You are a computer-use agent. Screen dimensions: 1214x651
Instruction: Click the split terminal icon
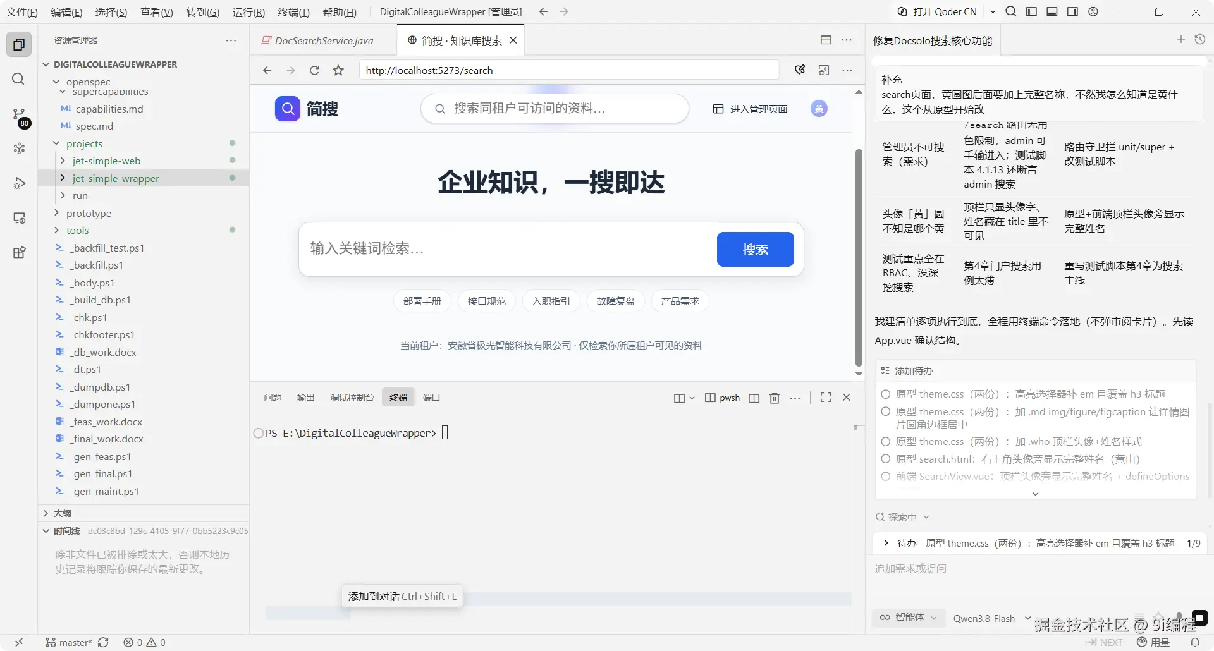click(754, 398)
